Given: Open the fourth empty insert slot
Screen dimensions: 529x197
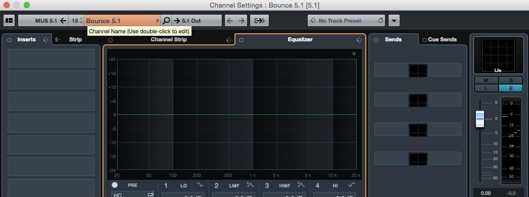Looking at the screenshot, I should coord(51,123).
